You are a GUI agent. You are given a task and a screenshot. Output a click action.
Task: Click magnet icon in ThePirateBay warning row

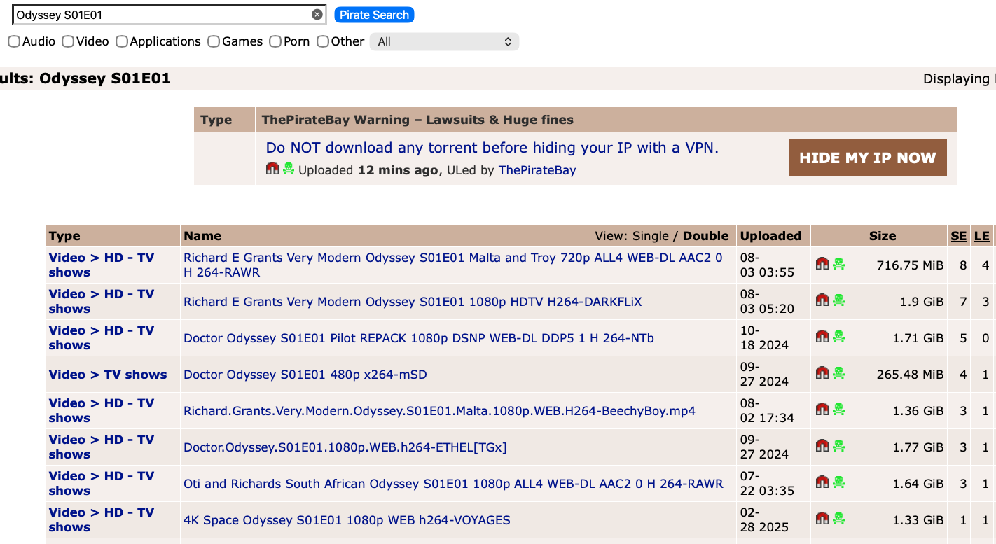click(272, 169)
